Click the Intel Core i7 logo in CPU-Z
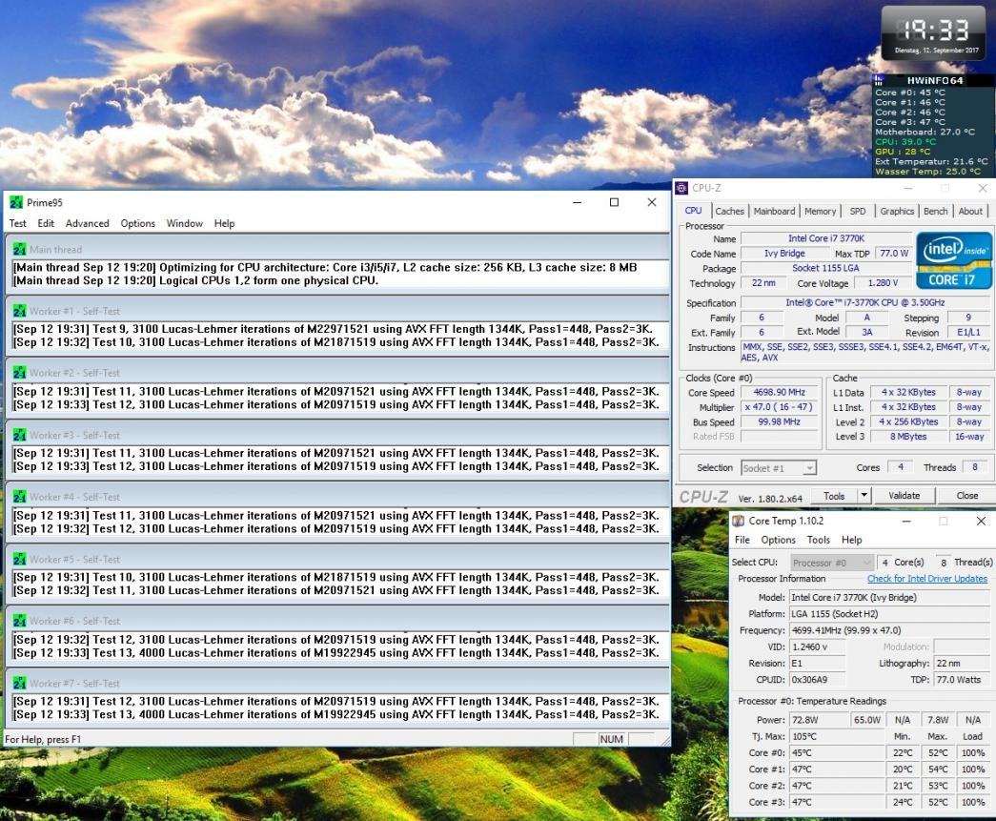Screen dimensions: 996x821 (954, 260)
